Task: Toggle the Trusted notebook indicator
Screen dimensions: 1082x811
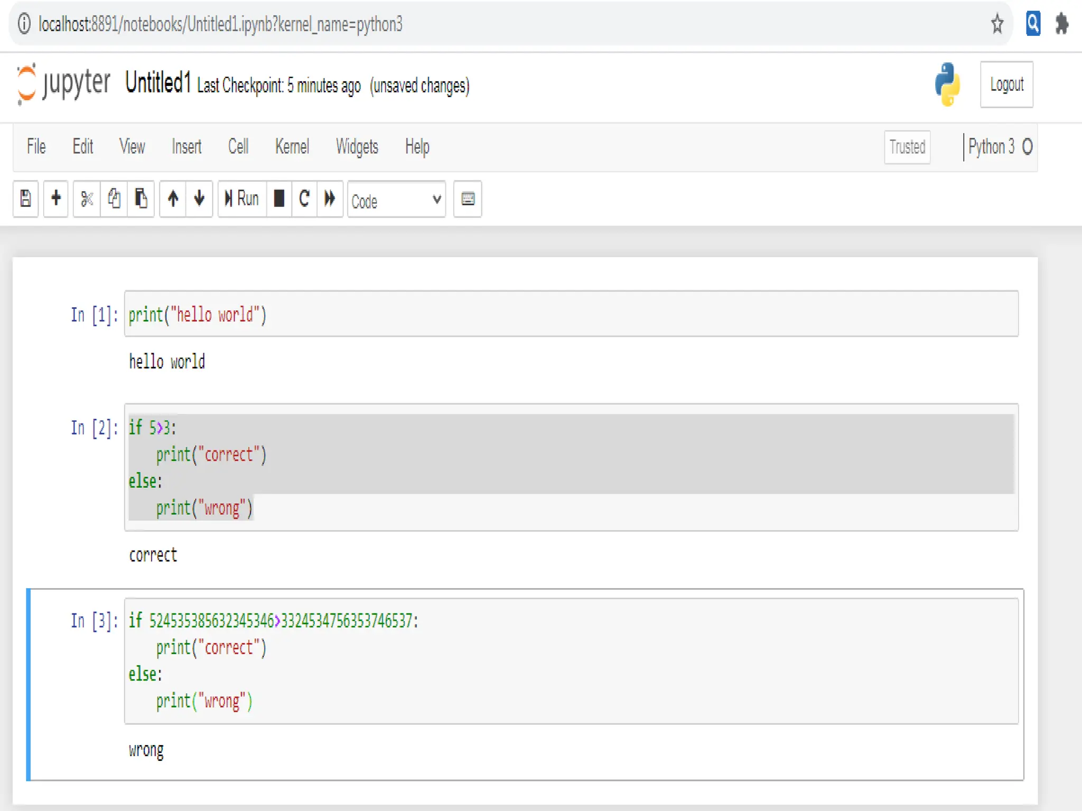Action: [x=907, y=147]
